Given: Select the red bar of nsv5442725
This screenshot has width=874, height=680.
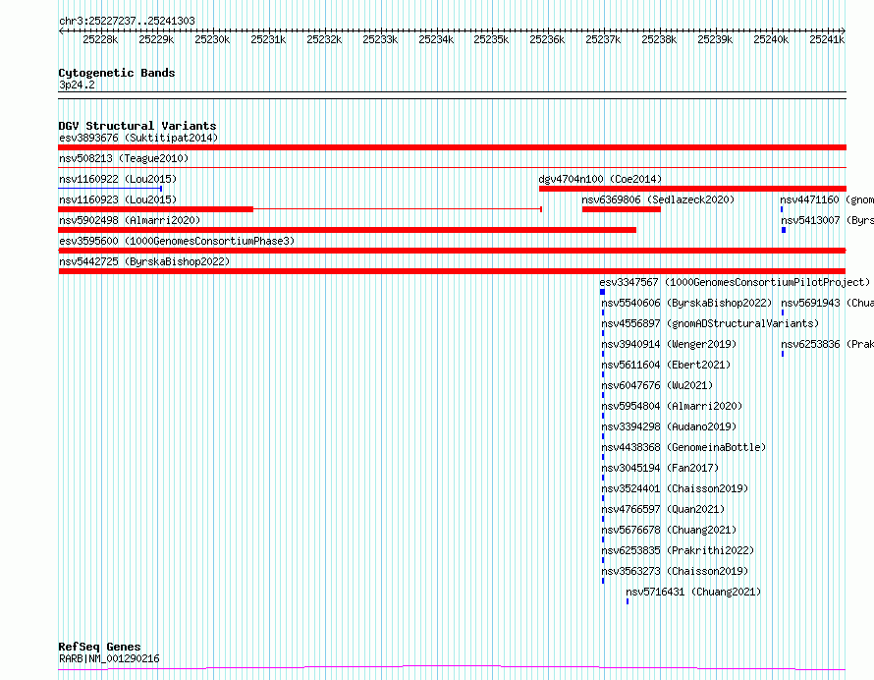Looking at the screenshot, I should point(452,271).
